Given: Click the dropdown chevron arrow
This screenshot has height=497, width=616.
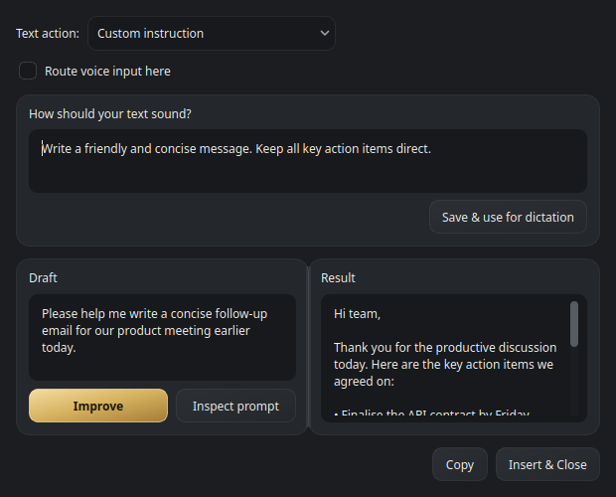Looking at the screenshot, I should [325, 34].
